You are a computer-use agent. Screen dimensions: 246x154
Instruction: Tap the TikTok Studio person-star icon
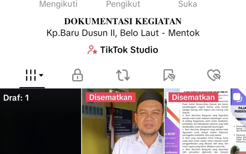tap(92, 50)
